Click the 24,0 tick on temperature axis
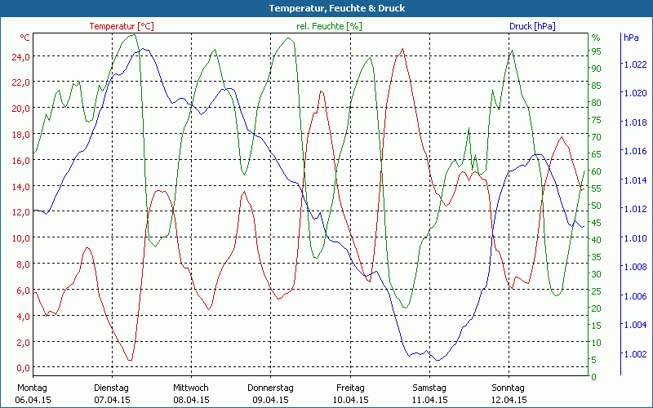The image size is (653, 408). click(x=21, y=56)
